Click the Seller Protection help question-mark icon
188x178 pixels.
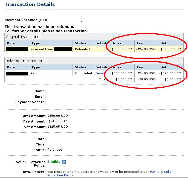[x=63, y=162]
